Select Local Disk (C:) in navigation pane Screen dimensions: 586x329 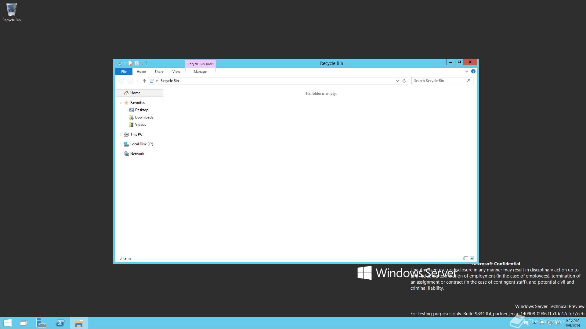point(142,144)
